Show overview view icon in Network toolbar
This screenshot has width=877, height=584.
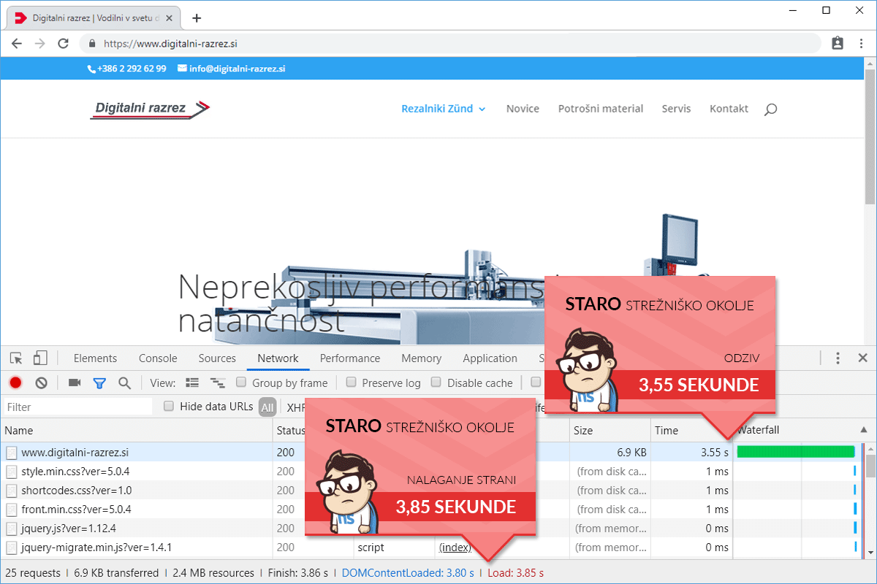click(x=217, y=383)
